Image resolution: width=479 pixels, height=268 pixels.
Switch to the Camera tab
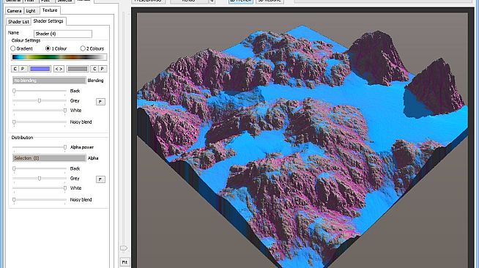[15, 11]
